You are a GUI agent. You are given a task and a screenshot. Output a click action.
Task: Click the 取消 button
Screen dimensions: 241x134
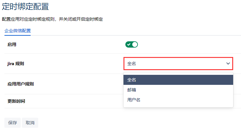(30, 123)
